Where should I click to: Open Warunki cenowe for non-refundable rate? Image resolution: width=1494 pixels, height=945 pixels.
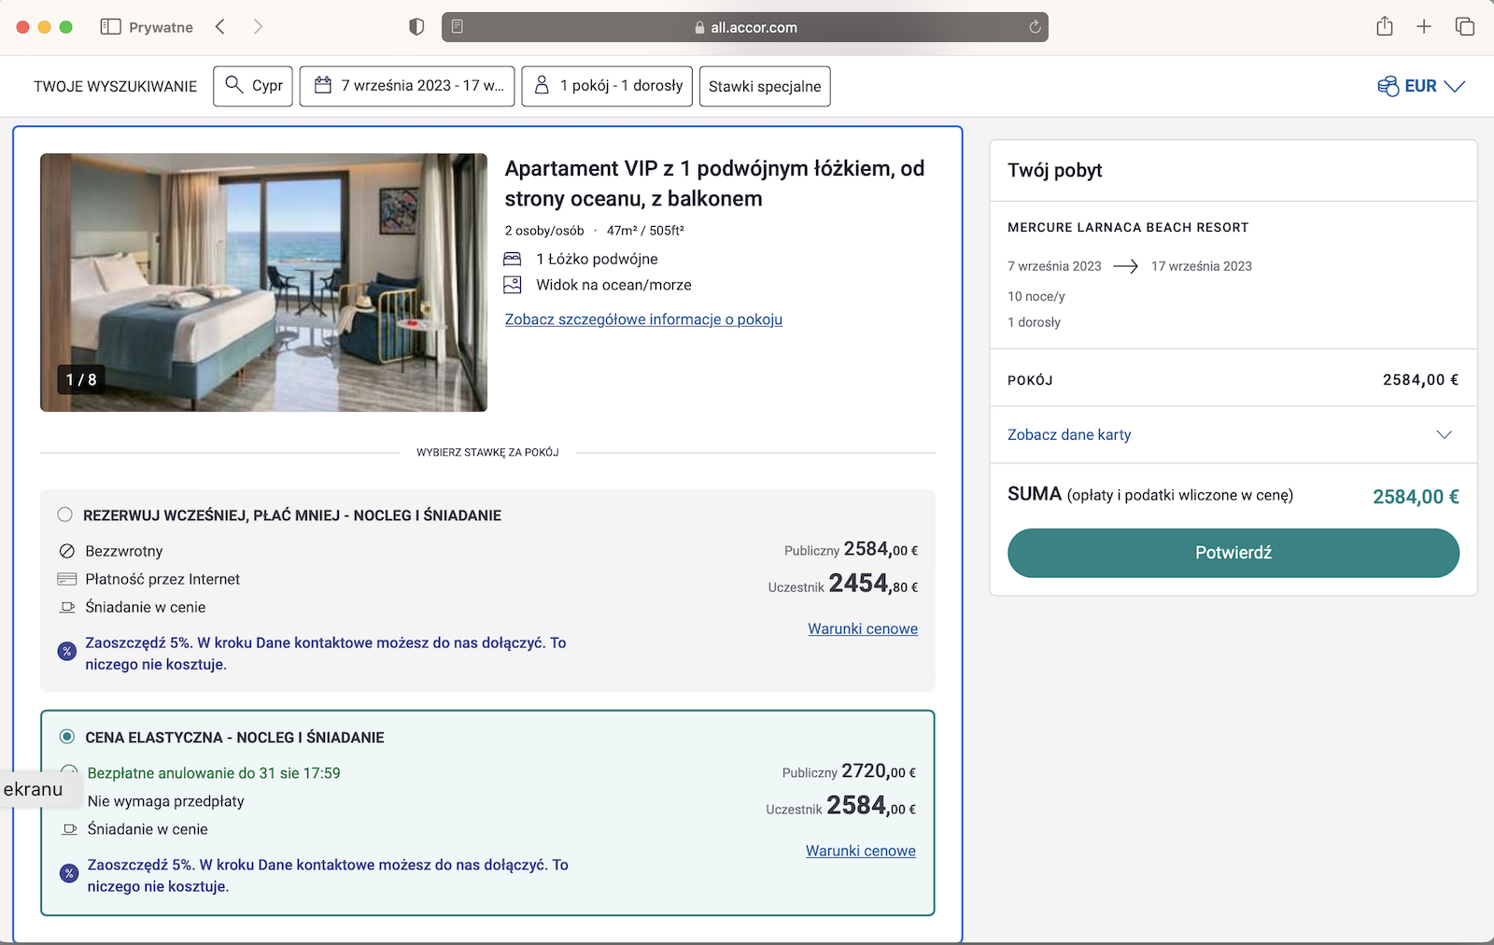pyautogui.click(x=863, y=628)
